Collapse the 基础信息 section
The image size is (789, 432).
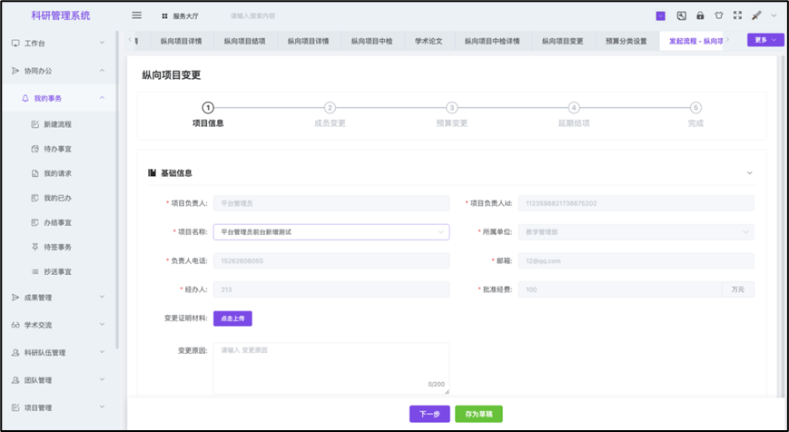pos(749,173)
